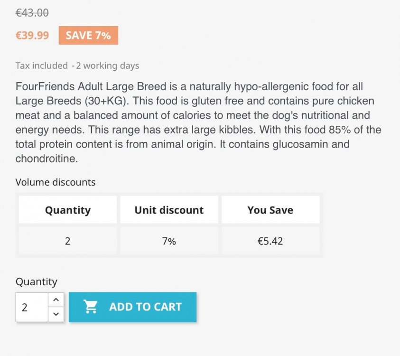Click the 7% unit discount cell

tap(169, 241)
